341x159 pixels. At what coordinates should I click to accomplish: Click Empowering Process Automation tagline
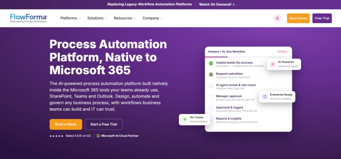(x=28, y=22)
